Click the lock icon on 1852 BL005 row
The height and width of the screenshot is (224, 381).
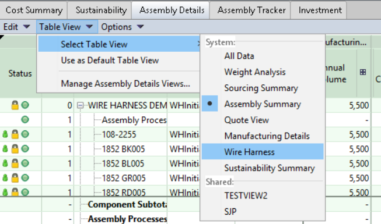[15, 163]
